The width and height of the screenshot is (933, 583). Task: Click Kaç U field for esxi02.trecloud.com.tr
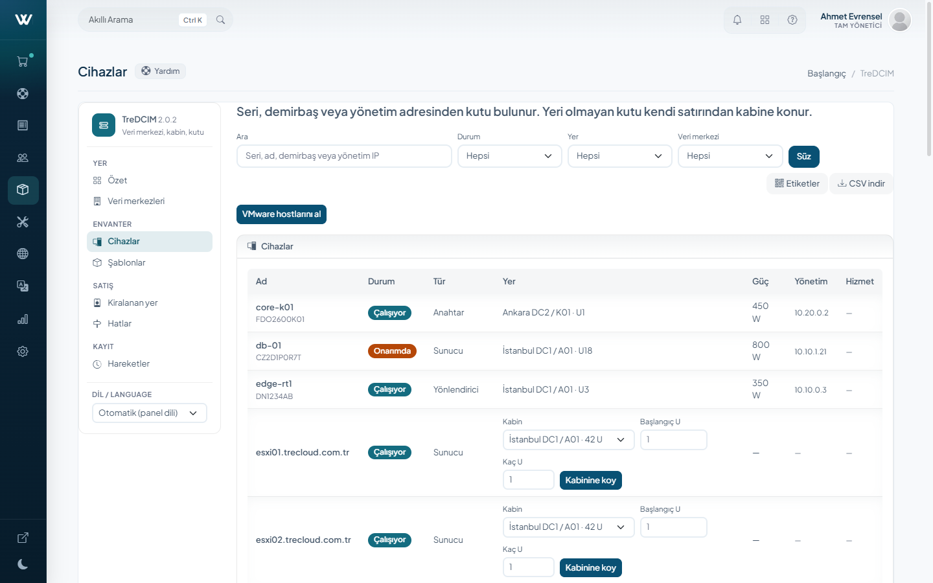pos(529,567)
